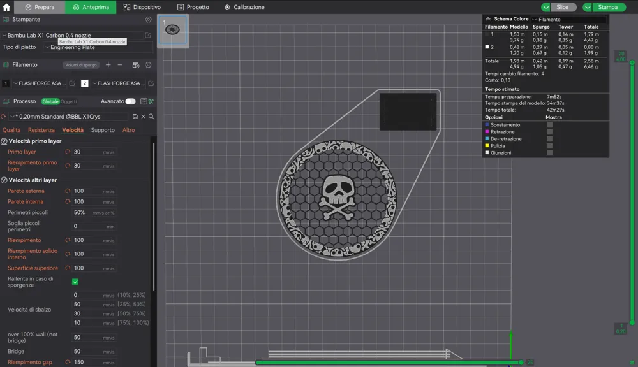Viewport: 638px width, 367px height.
Task: Add a filament with the plus icon
Action: point(108,64)
